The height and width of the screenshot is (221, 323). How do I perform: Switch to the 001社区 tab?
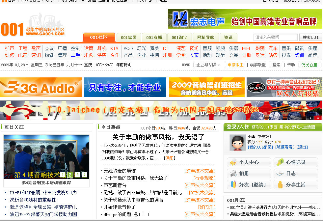coord(99,37)
